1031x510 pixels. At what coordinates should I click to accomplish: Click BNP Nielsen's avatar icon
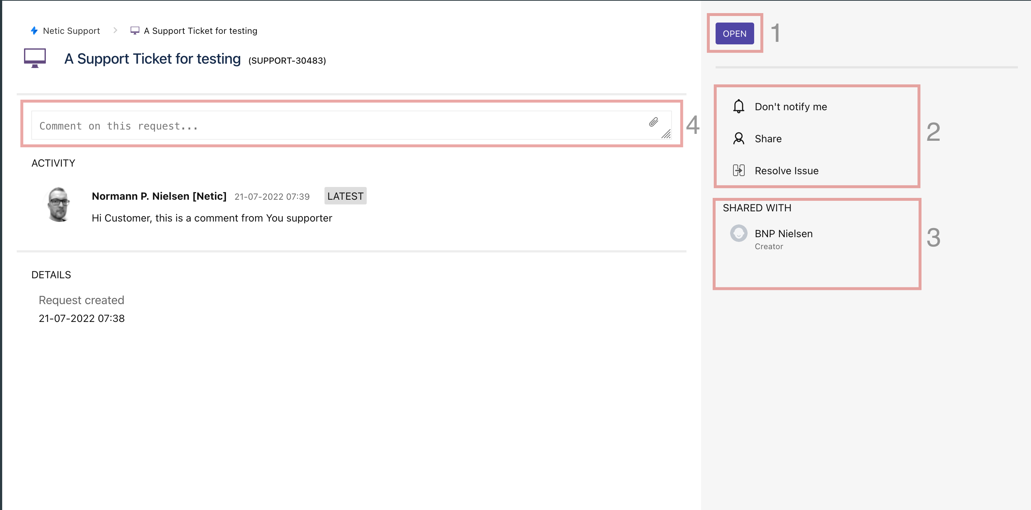(x=739, y=234)
